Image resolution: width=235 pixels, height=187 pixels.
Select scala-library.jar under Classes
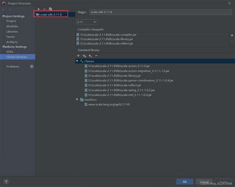115,76
